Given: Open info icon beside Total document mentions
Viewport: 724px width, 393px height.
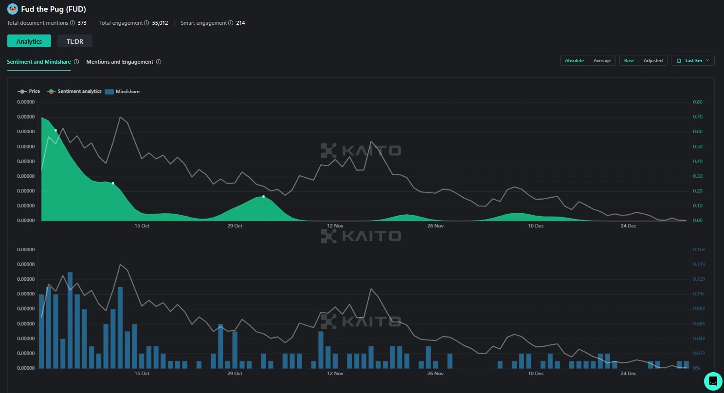Looking at the screenshot, I should tap(73, 23).
